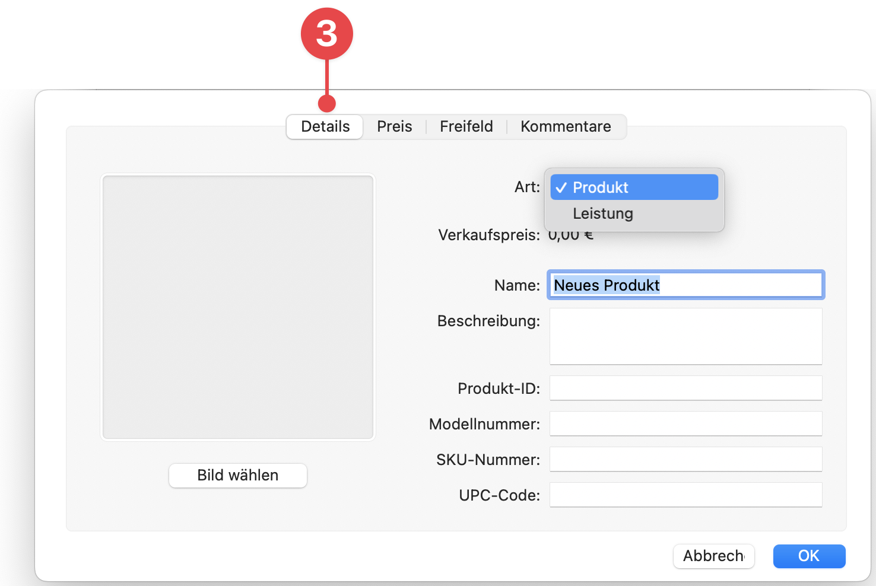Click the Verkaufspreis 0,00 € value
Viewport: 876px width, 586px height.
pyautogui.click(x=570, y=234)
